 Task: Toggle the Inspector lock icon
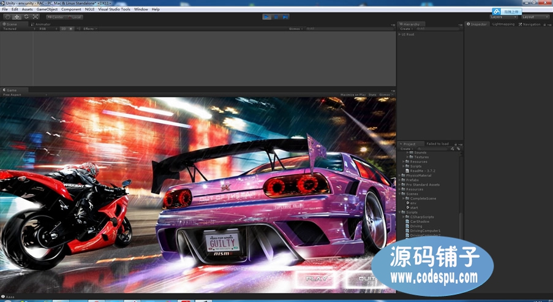[x=544, y=25]
